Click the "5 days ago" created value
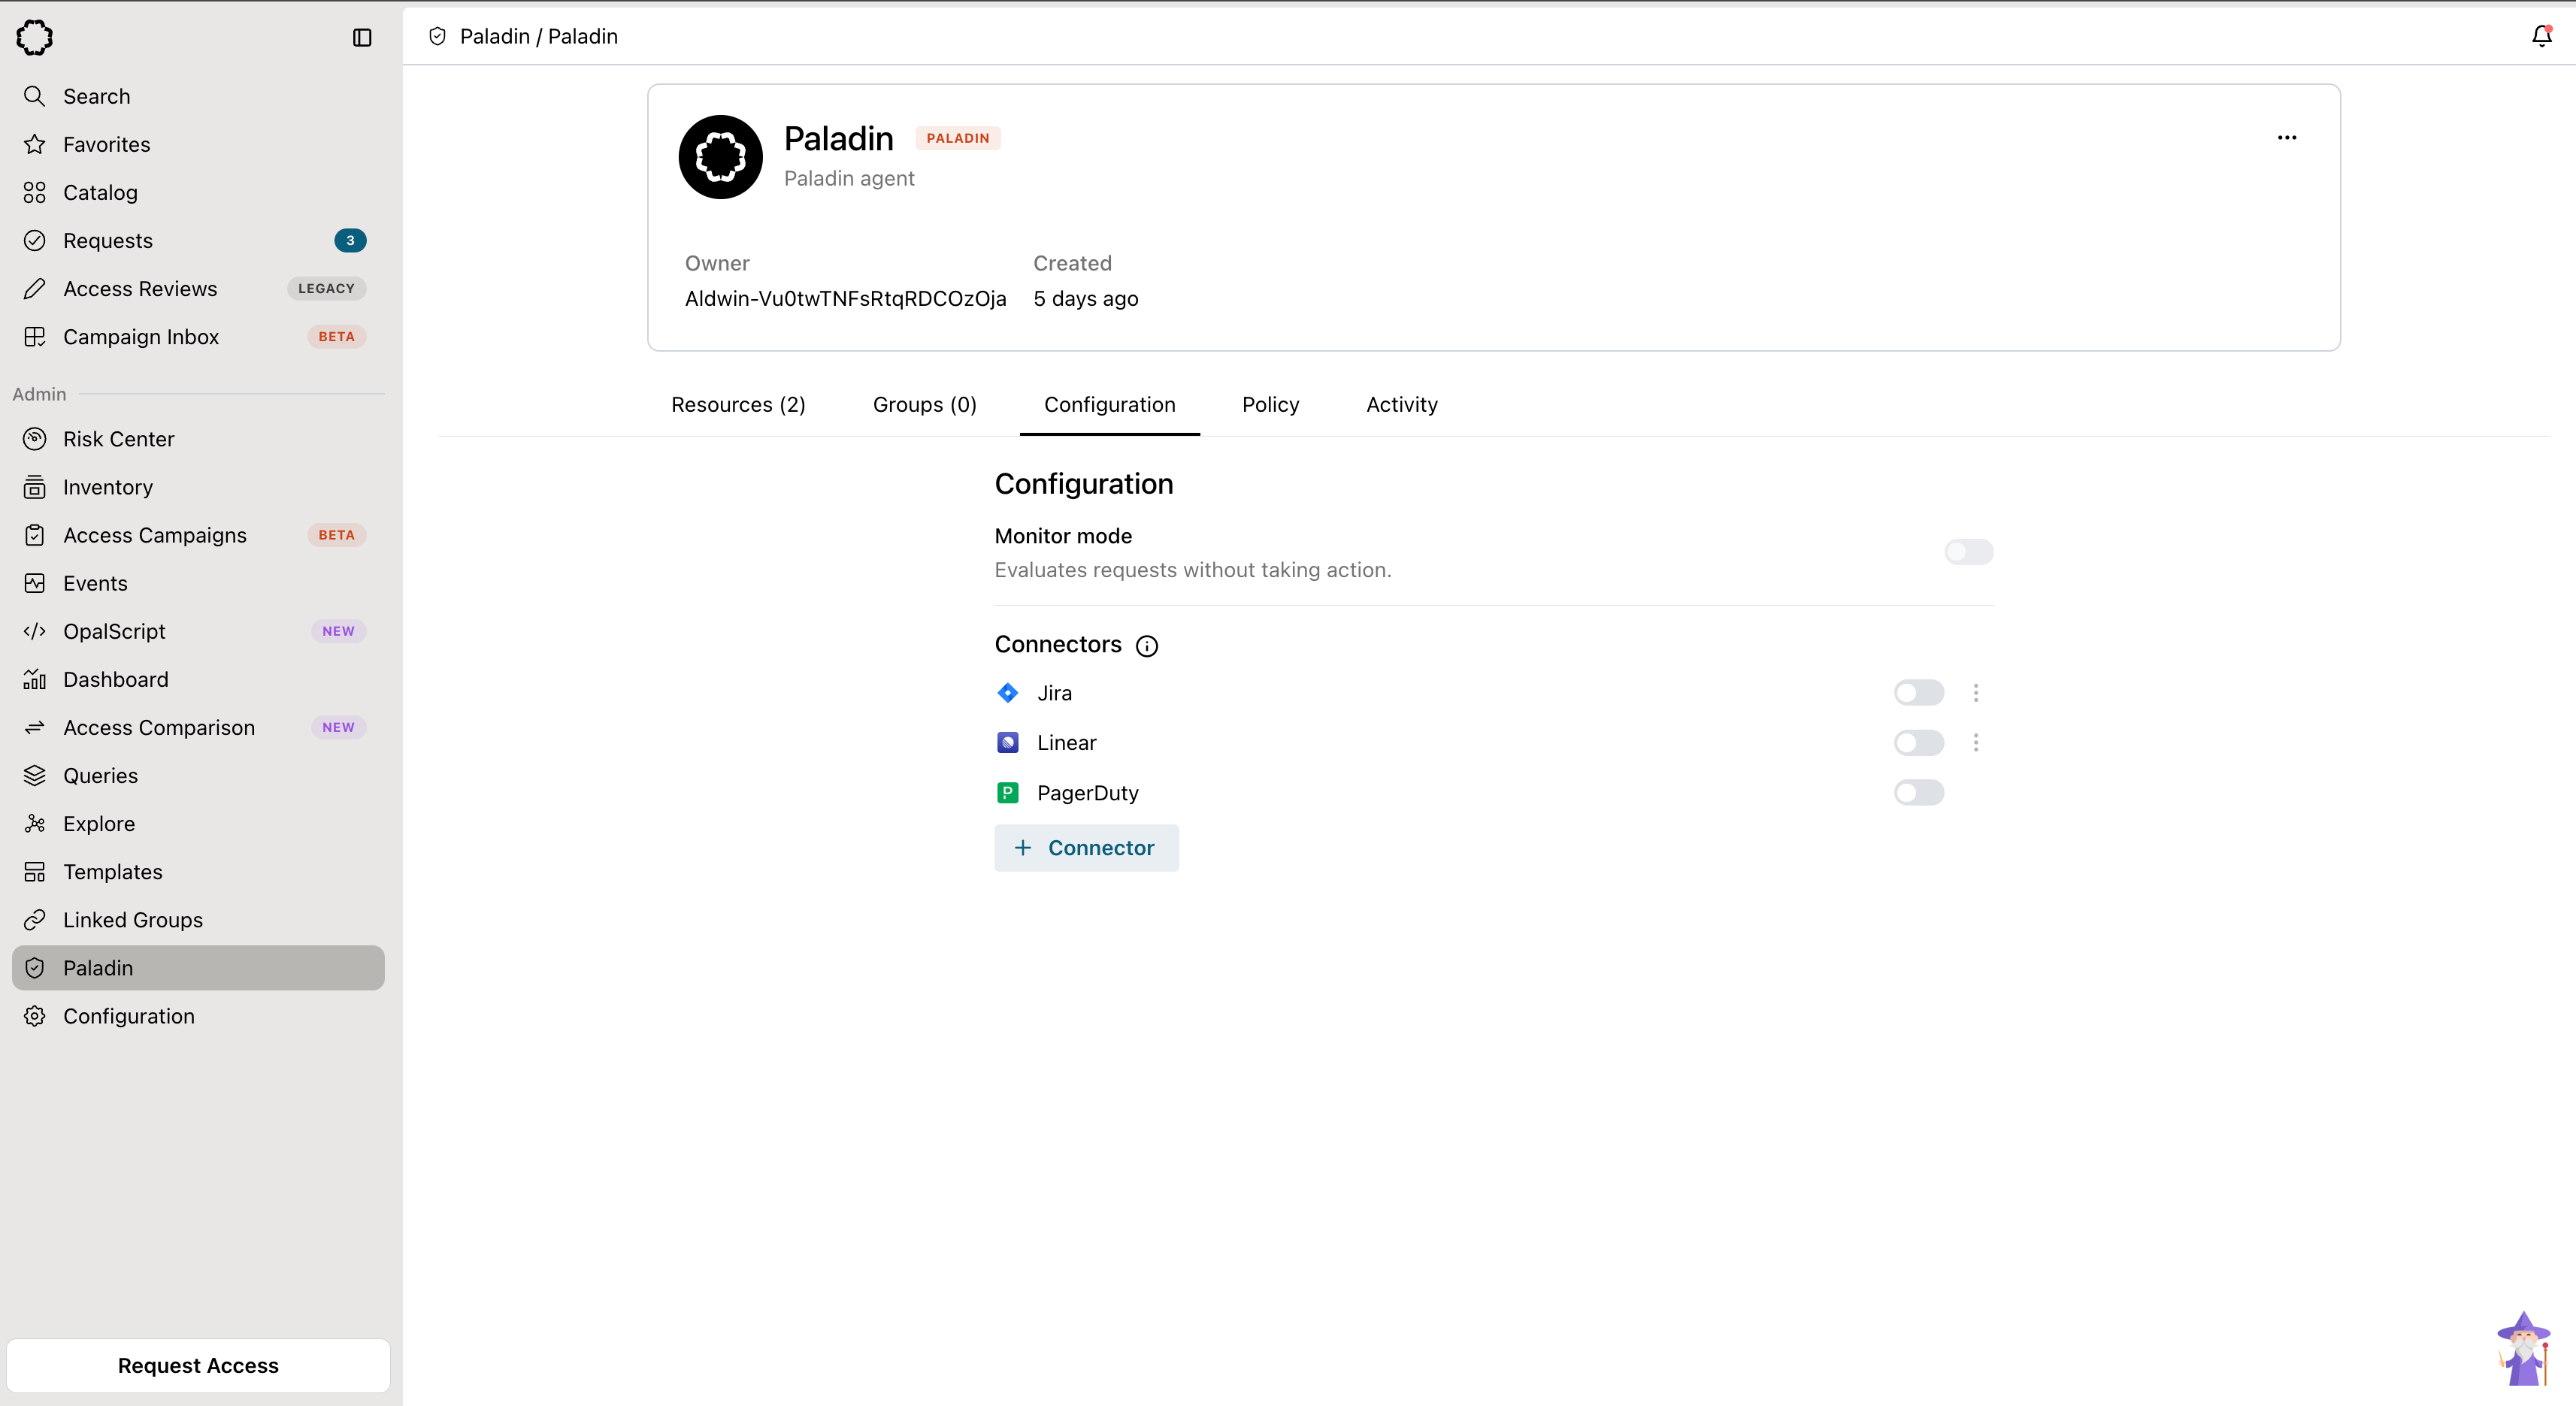The image size is (2576, 1406). tap(1085, 298)
